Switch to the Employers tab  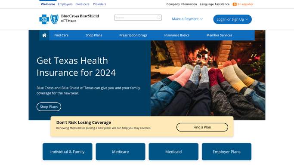(x=65, y=4)
